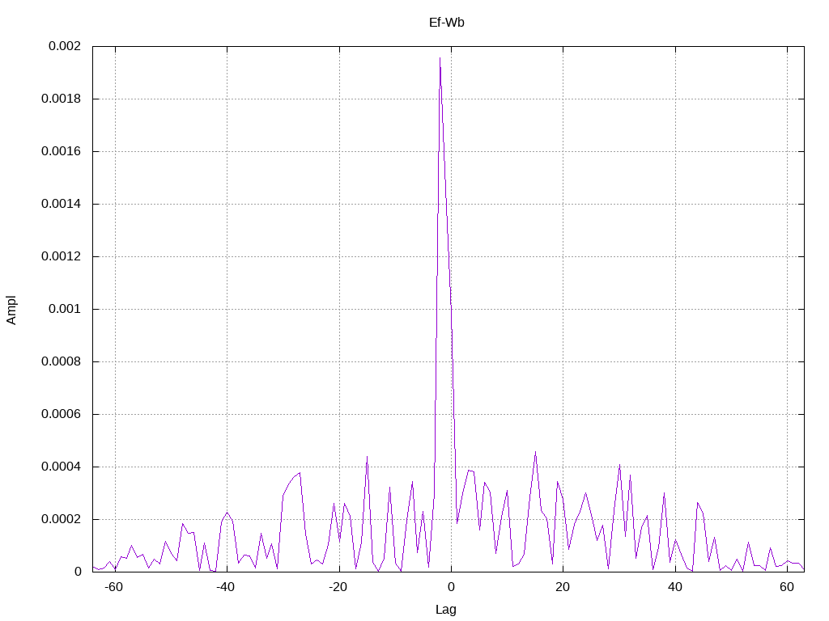The height and width of the screenshot is (621, 829).
Task: Click the y-axis tick 0.0016
Action: [x=62, y=151]
